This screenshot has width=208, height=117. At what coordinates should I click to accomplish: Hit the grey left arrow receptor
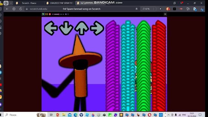pyautogui.click(x=51, y=28)
